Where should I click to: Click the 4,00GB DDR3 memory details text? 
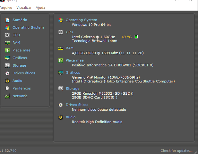point(108,53)
